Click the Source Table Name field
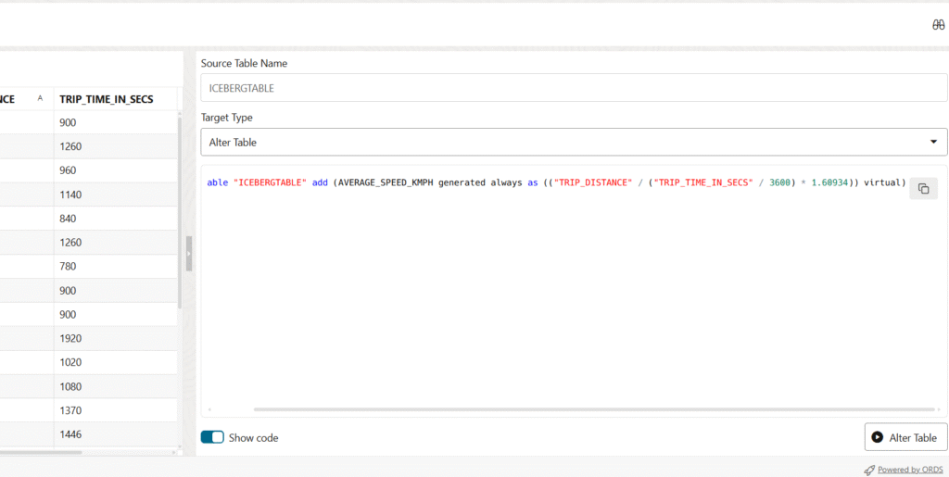The width and height of the screenshot is (949, 477). [574, 88]
